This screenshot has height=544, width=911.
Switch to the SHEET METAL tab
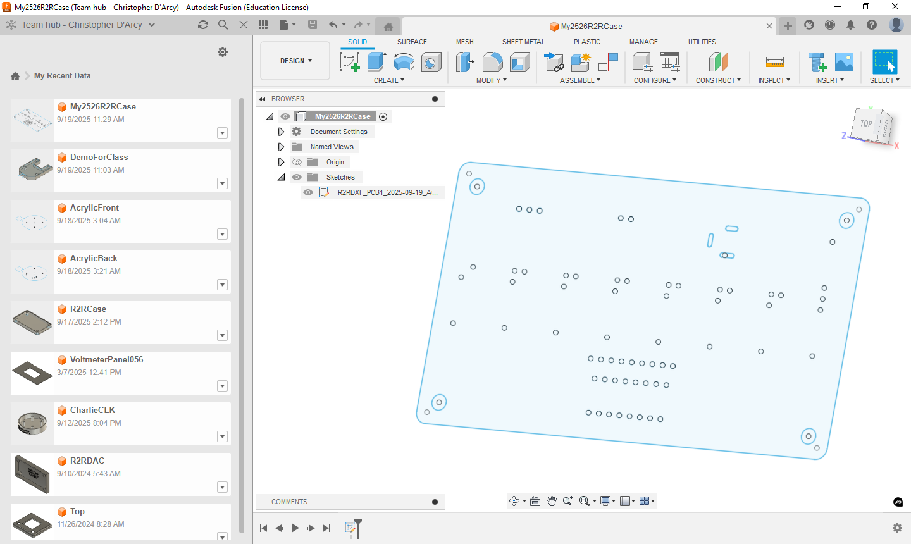click(523, 42)
